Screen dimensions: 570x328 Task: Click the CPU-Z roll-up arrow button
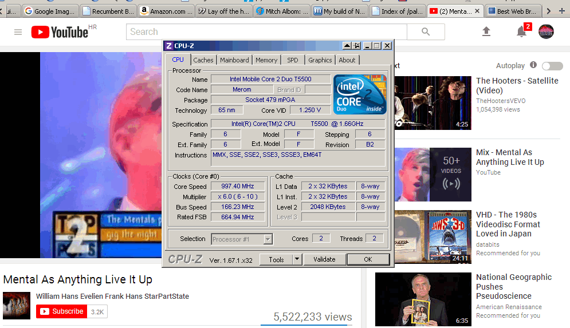[x=347, y=46]
